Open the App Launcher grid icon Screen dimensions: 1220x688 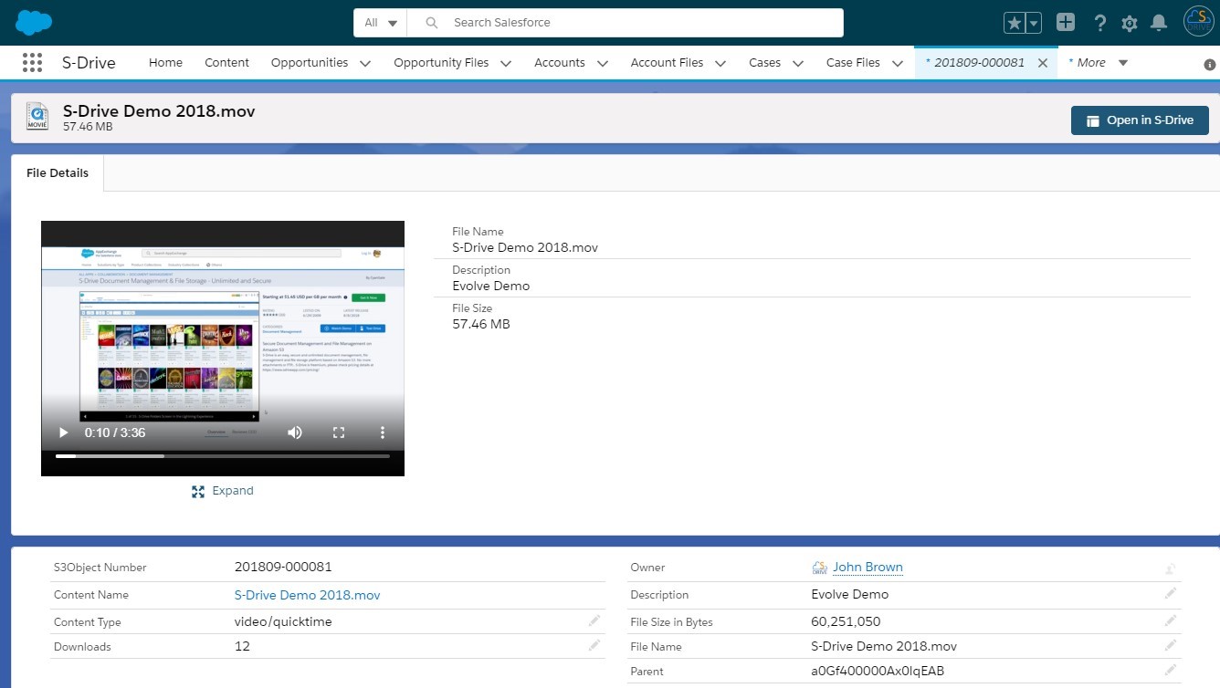point(32,62)
